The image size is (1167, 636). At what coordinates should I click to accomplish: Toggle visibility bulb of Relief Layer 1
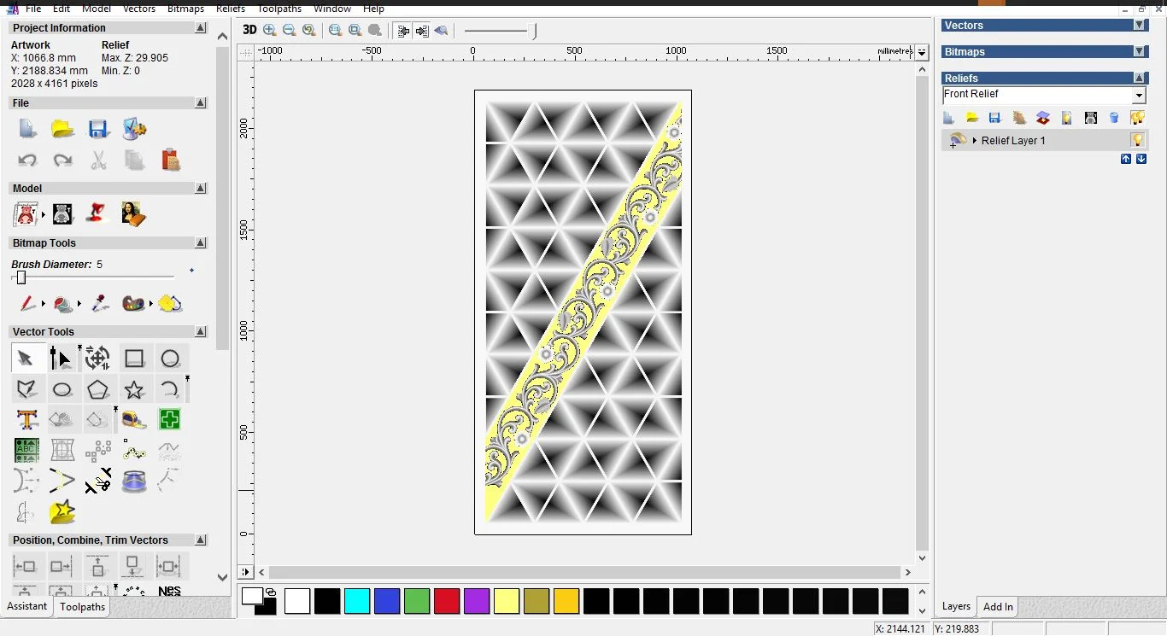tap(1137, 140)
